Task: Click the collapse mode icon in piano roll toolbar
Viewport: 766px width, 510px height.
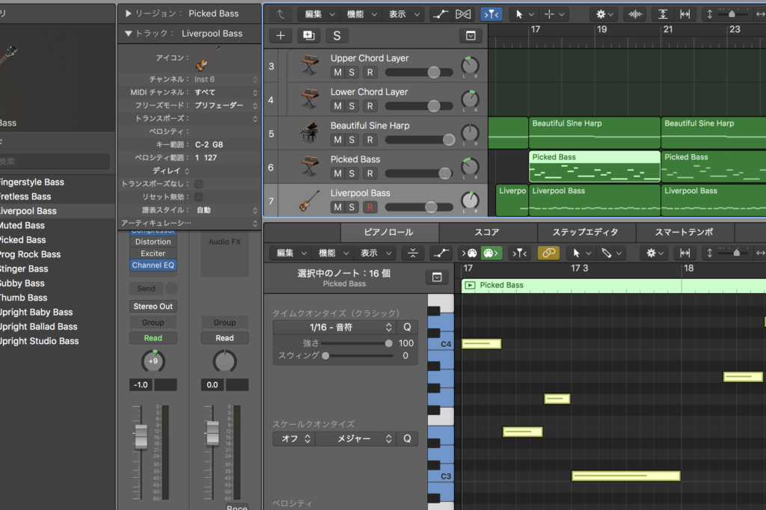Action: click(x=413, y=253)
